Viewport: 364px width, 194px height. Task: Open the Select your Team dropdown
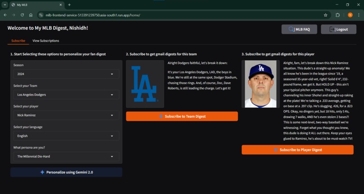coord(66,95)
